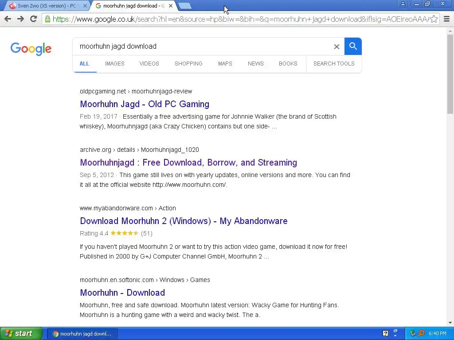454x340 pixels.
Task: Clear the search query with the X icon
Action: pos(337,46)
